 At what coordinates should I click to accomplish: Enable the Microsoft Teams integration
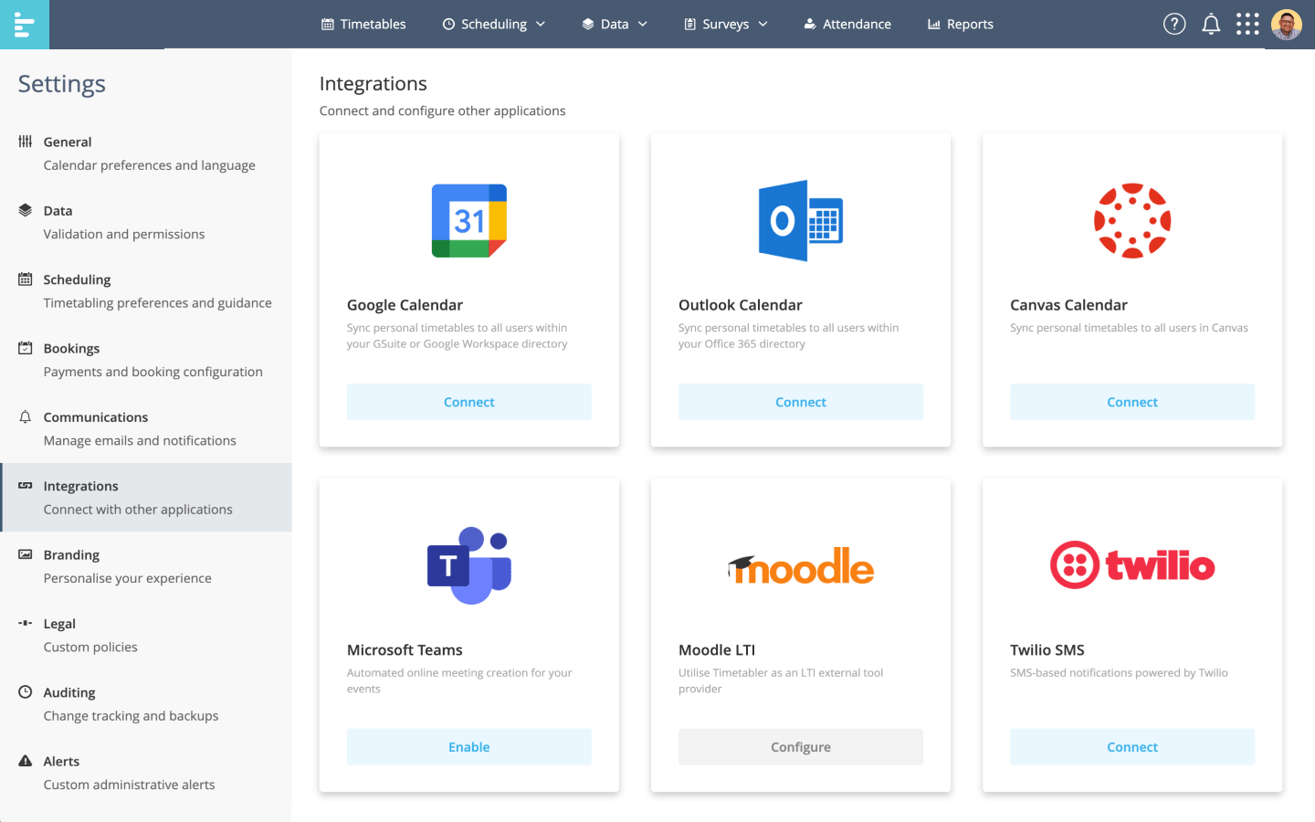pyautogui.click(x=468, y=746)
